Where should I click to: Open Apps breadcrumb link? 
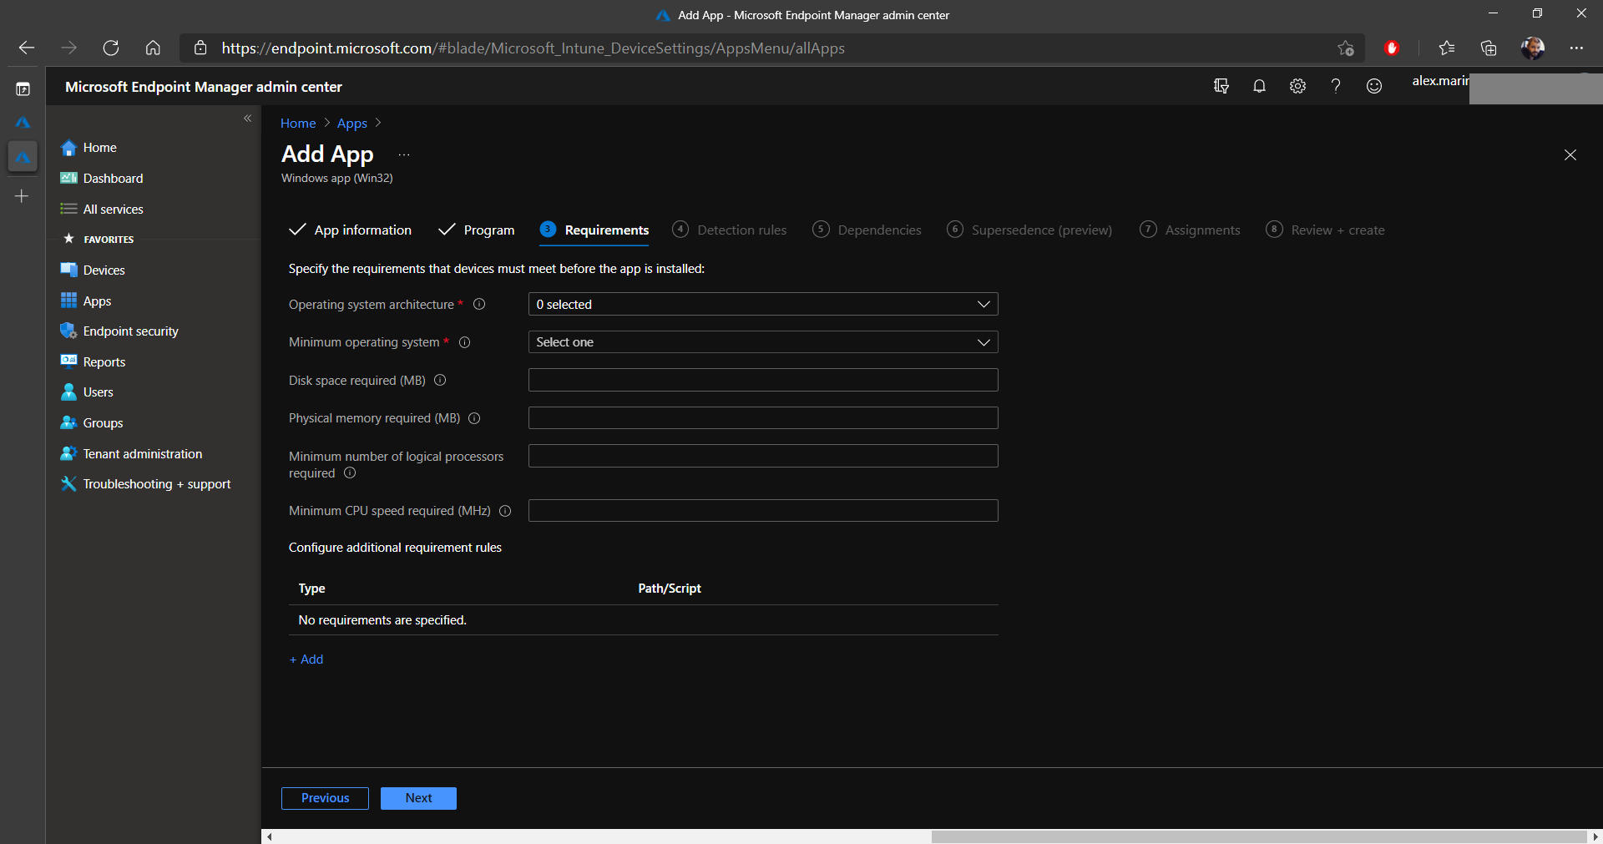coord(351,124)
